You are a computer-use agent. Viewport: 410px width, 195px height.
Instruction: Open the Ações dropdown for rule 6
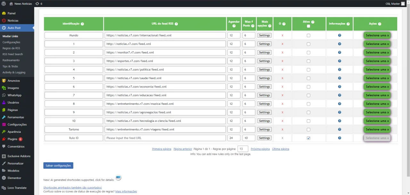coord(377,87)
